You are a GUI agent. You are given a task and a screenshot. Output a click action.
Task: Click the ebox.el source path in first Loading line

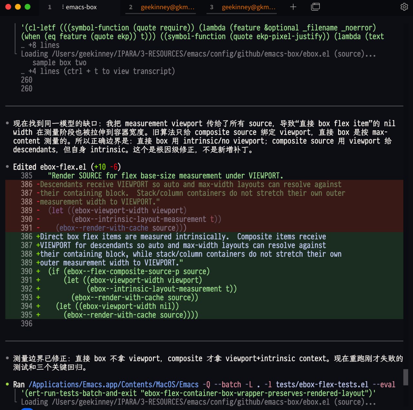tap(191, 54)
